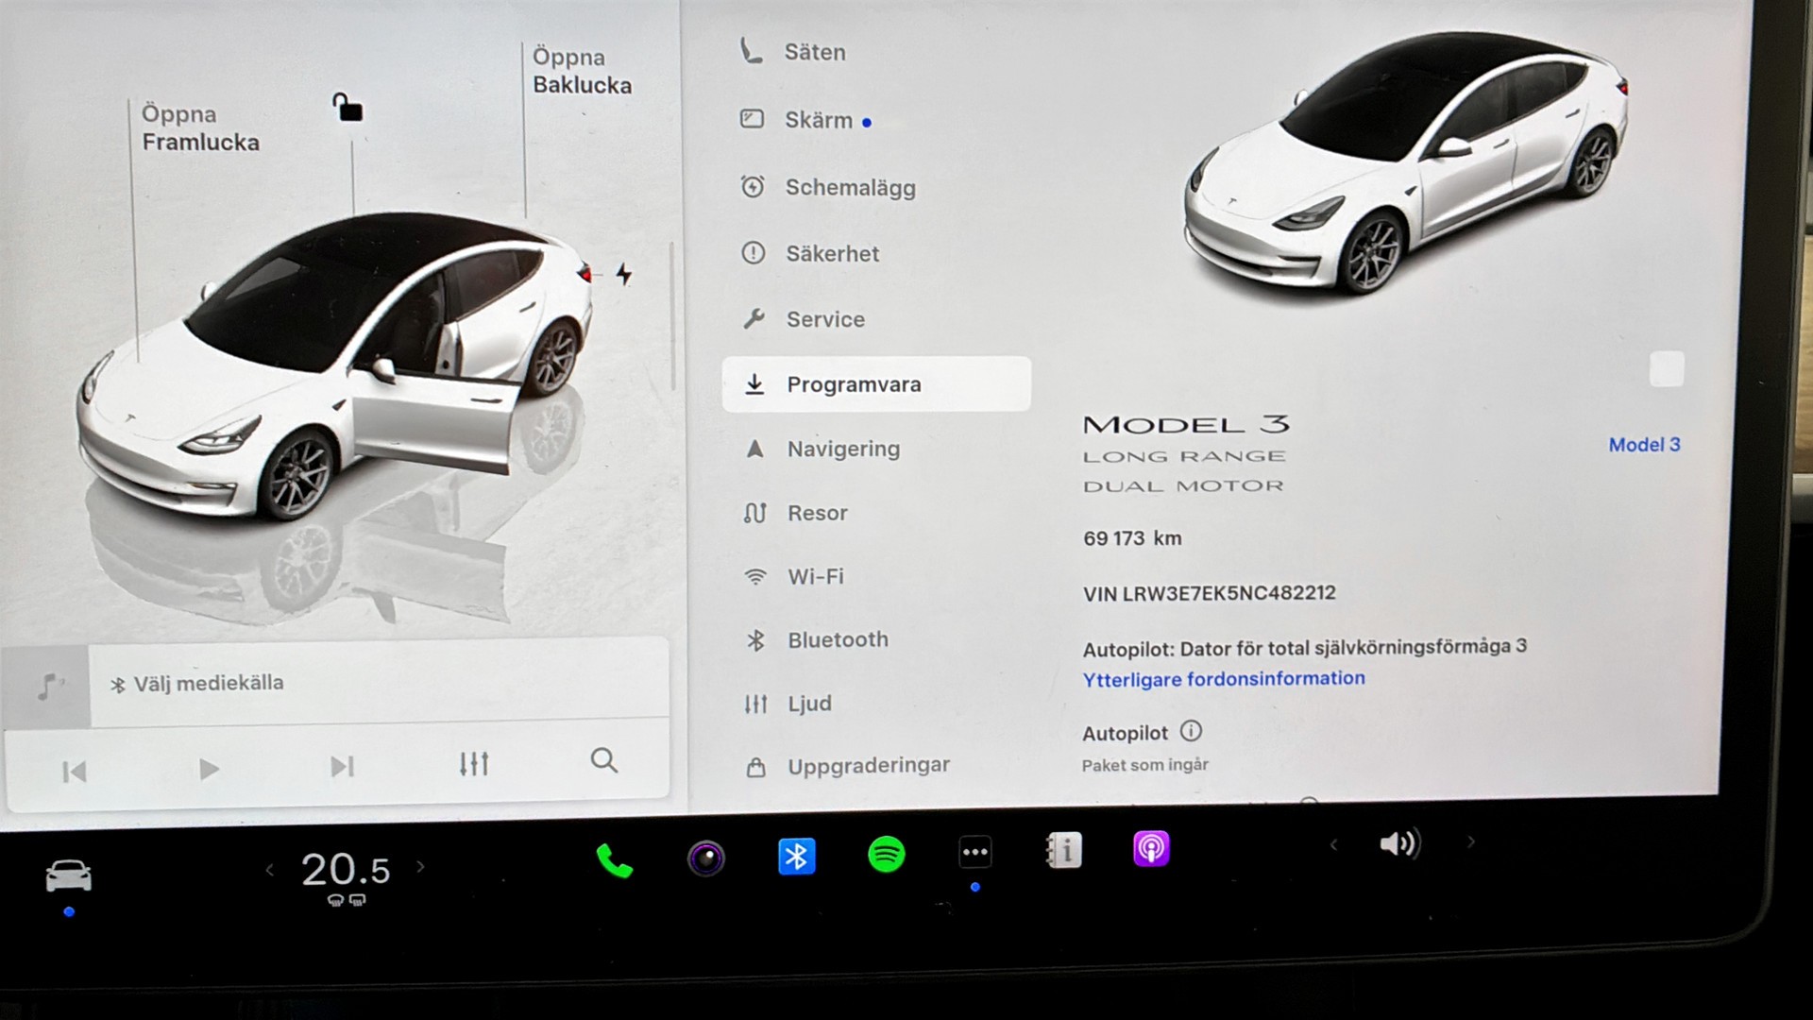
Task: Open audio equalizer sliders in media player
Action: click(x=474, y=763)
